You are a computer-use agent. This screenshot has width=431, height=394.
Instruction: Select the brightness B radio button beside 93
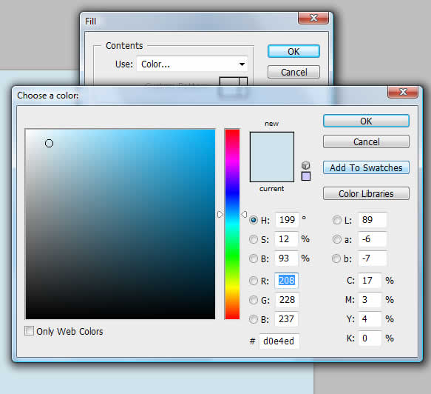pyautogui.click(x=254, y=258)
